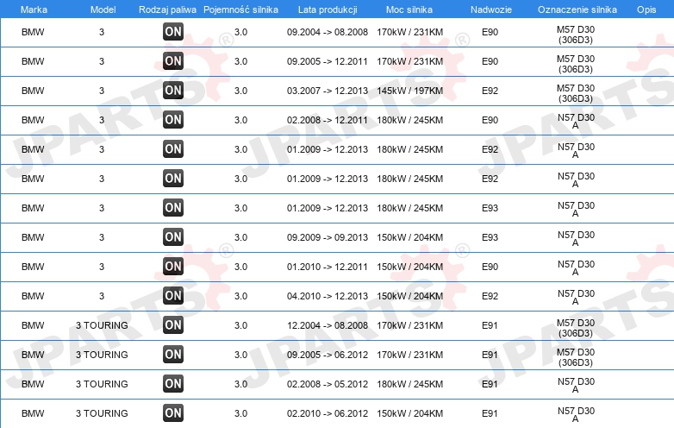Select 3 TOURING in the 12.2004 -> 08.2008 row
Image resolution: width=674 pixels, height=428 pixels.
click(102, 325)
